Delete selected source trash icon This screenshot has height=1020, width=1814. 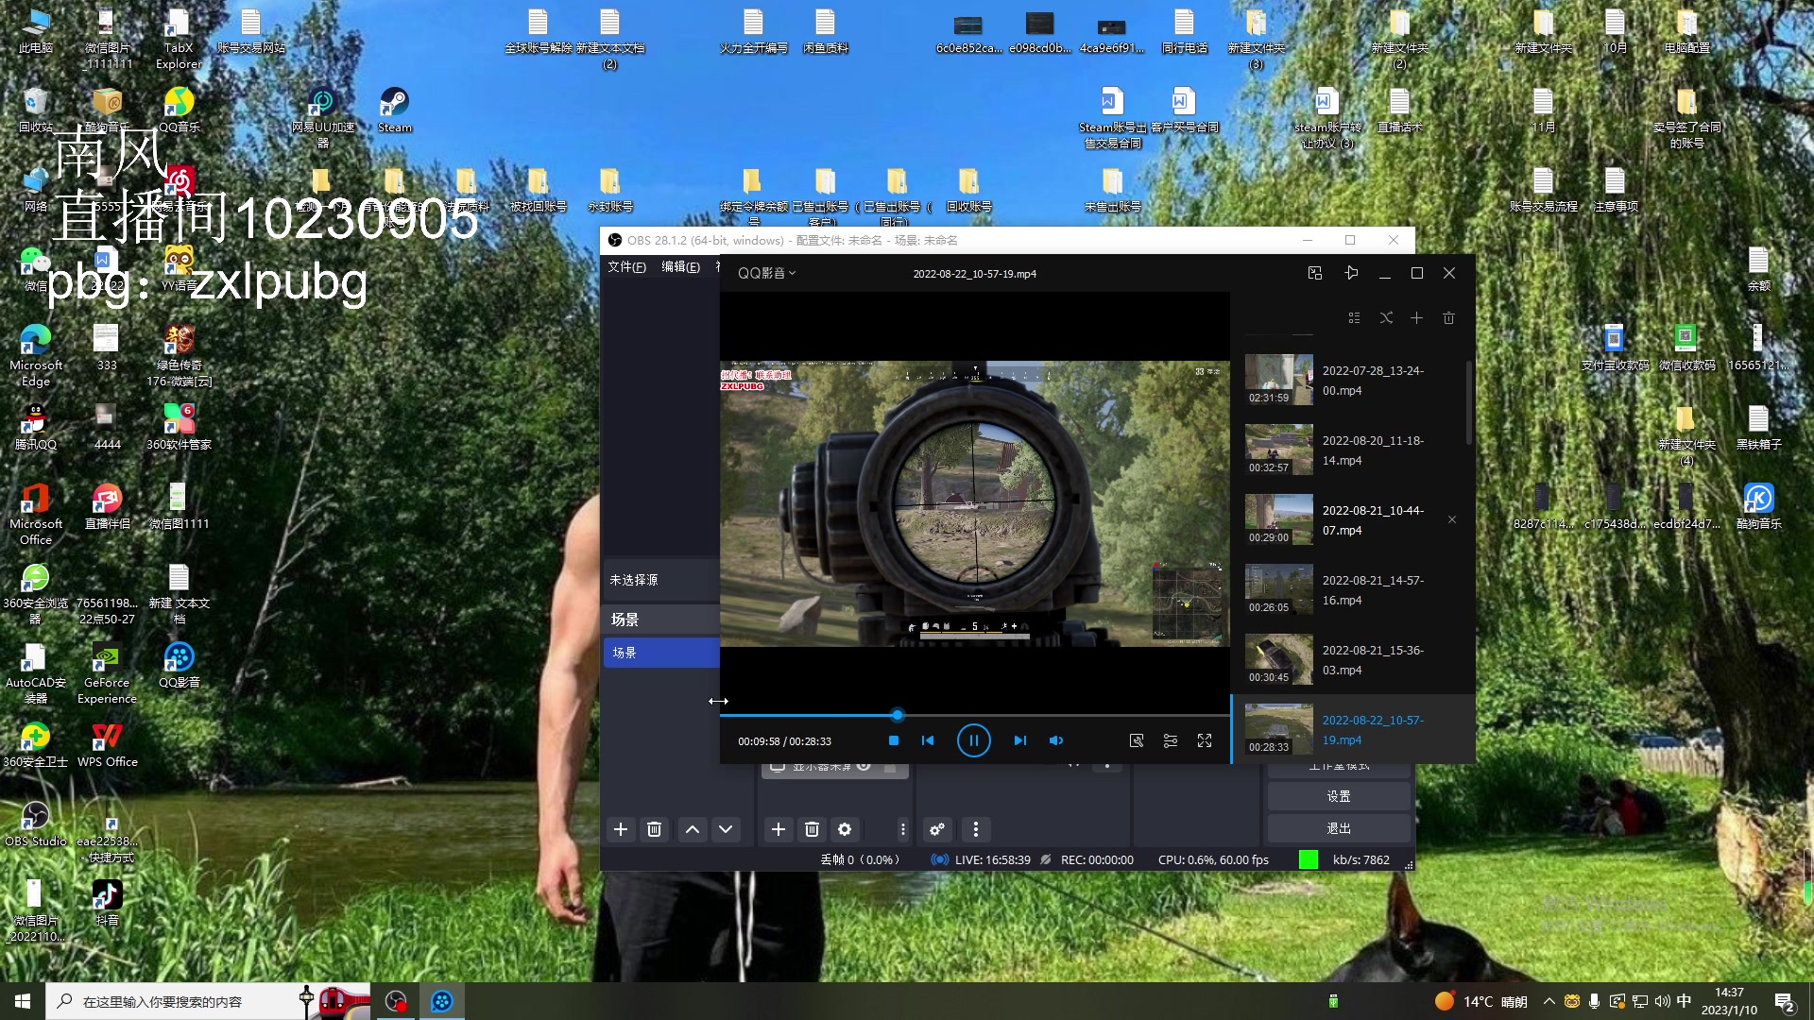(812, 829)
